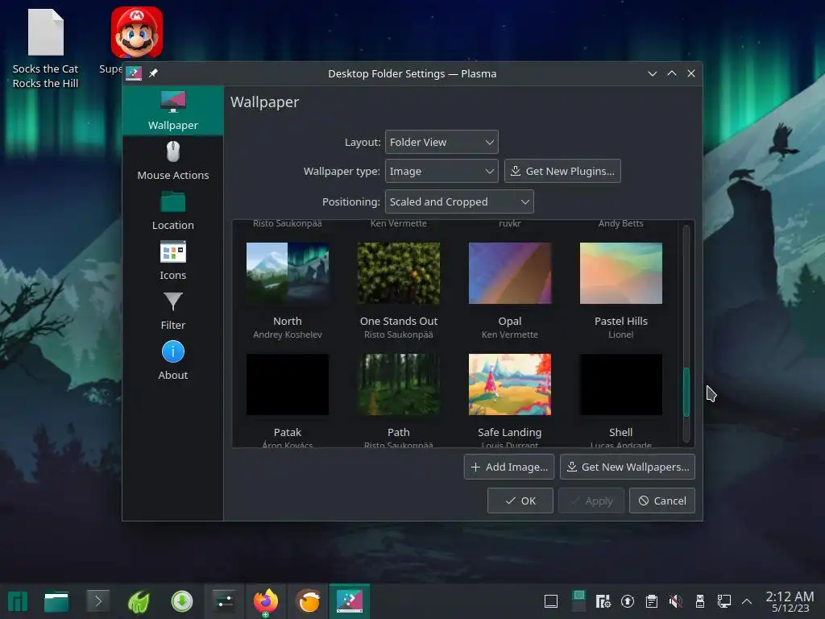Expand the Wallpaper type dropdown
This screenshot has height=619, width=825.
tap(442, 171)
